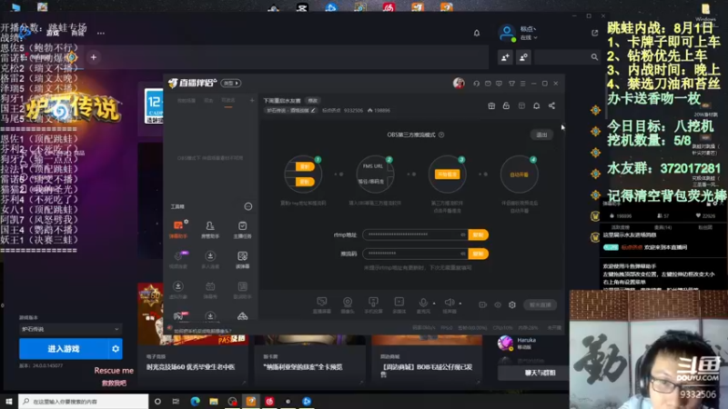Open the Battle.net three-dots more menu
This screenshot has height=409, width=728.
pyautogui.click(x=101, y=33)
